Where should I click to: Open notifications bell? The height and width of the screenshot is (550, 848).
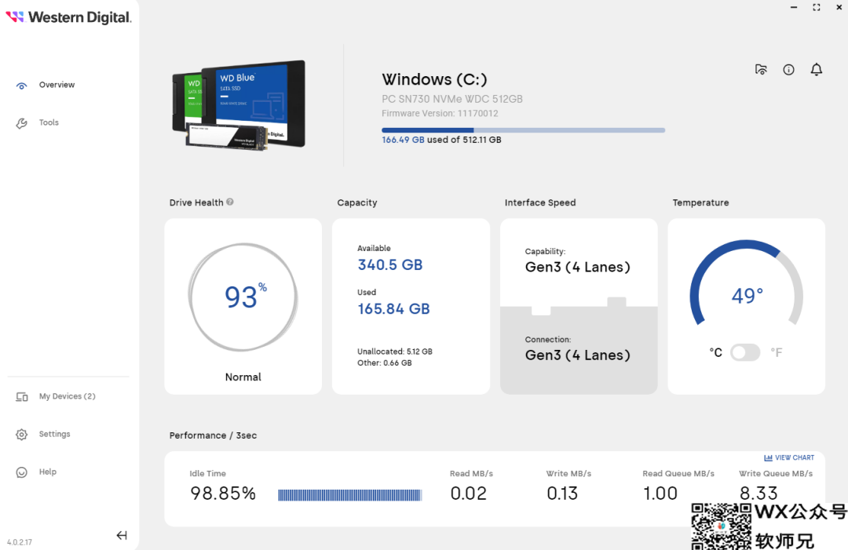tap(817, 70)
